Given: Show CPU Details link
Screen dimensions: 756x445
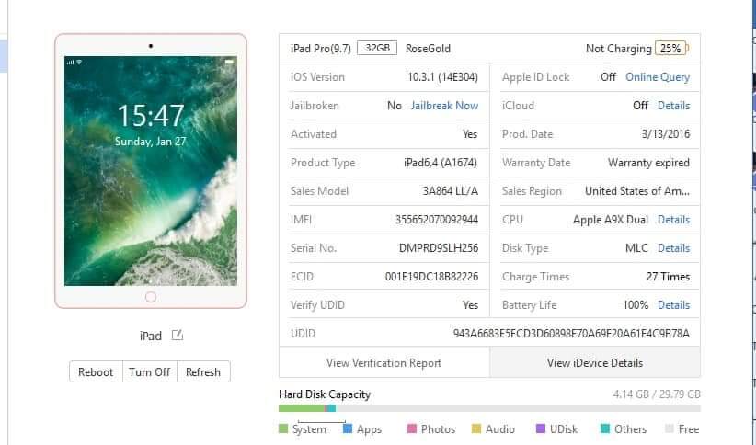Looking at the screenshot, I should tap(673, 220).
